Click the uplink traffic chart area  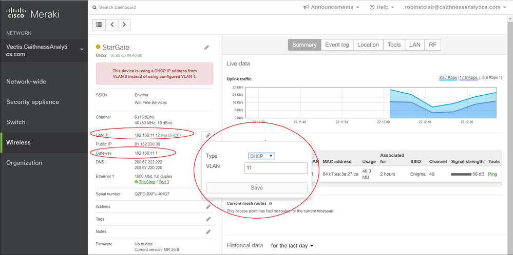pos(371,103)
